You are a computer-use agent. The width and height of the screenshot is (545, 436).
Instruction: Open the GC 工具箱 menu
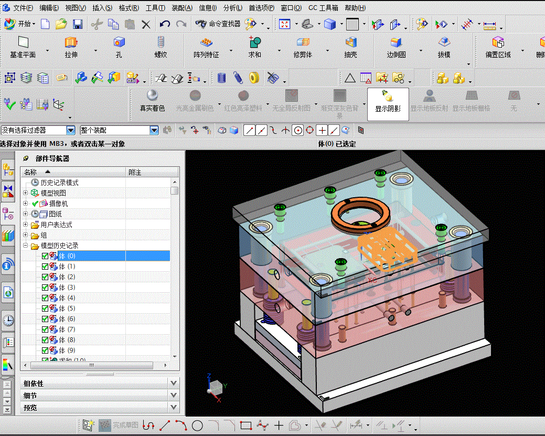[323, 8]
